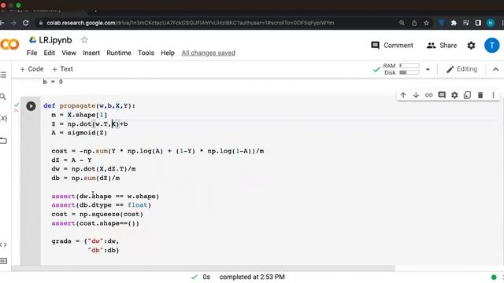Click the 'dZ = A - Y' code line
This screenshot has height=283, width=504.
tap(72, 160)
